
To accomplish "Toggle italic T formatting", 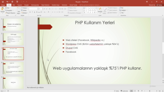I will [x=32, y=12].
